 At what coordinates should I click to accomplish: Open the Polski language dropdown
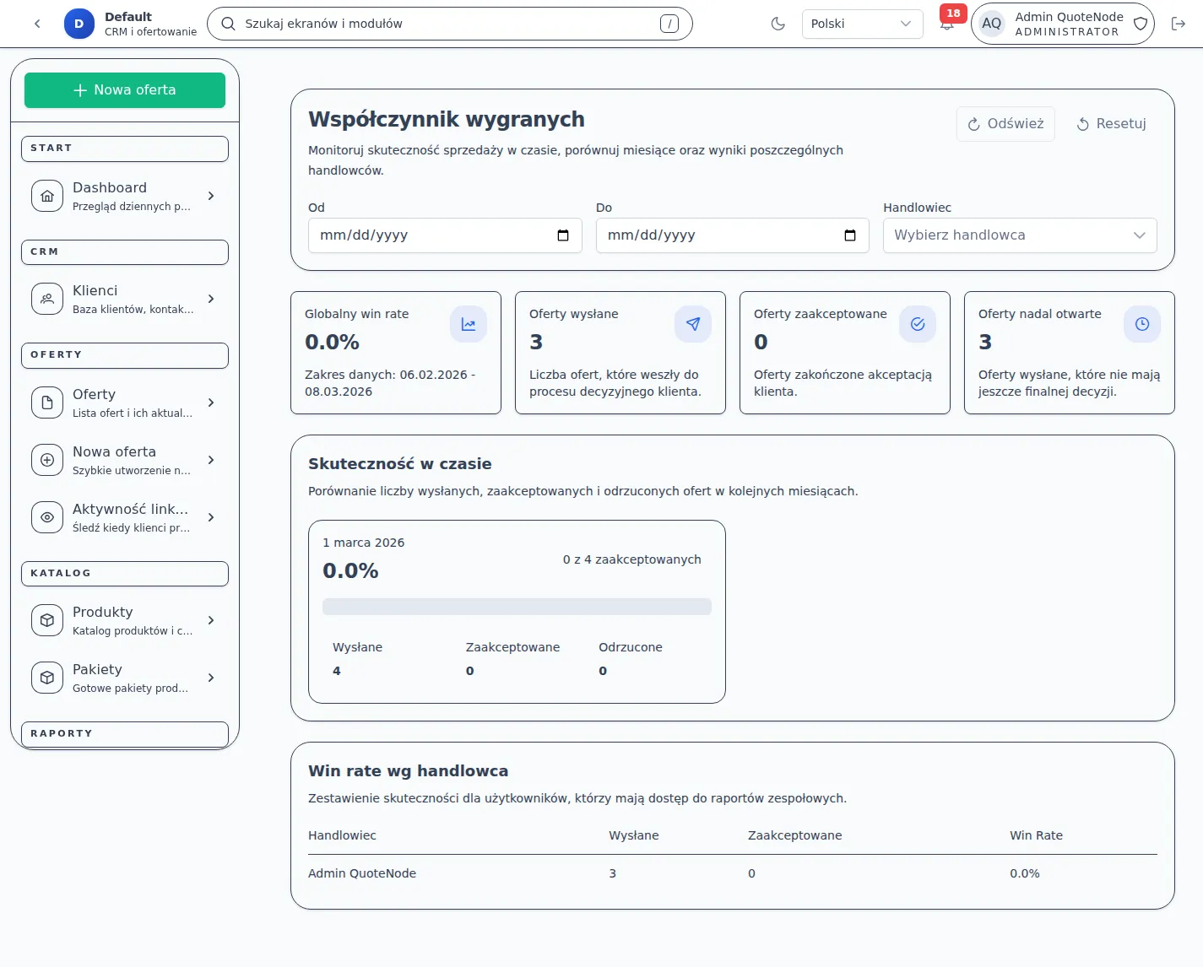(861, 24)
